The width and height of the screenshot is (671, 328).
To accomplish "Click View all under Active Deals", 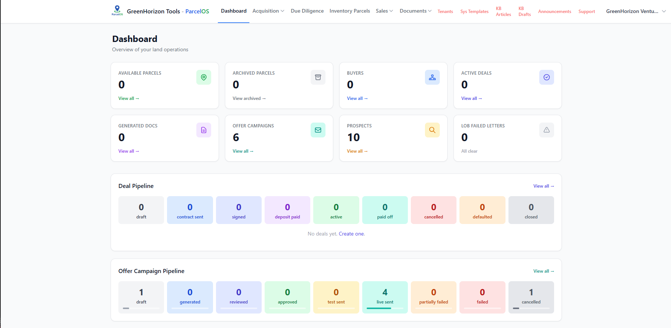I will 471,98.
